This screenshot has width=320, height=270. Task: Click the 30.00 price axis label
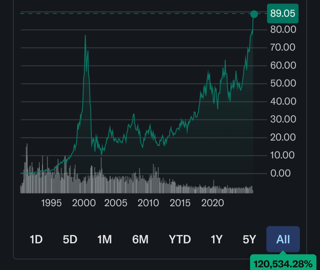(283, 119)
